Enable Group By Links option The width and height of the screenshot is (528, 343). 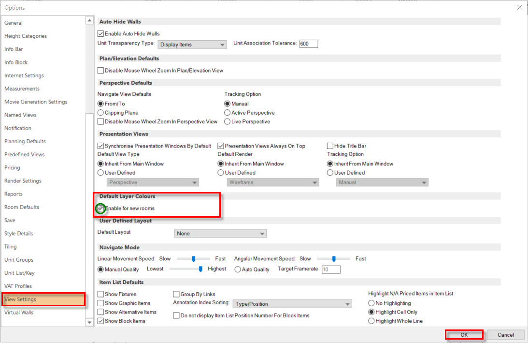pos(177,294)
